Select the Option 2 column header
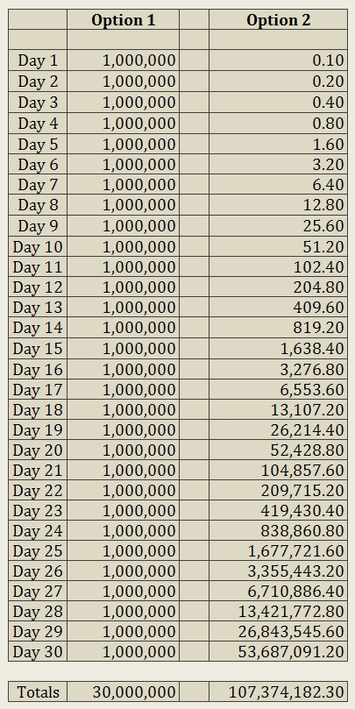 pos(278,20)
